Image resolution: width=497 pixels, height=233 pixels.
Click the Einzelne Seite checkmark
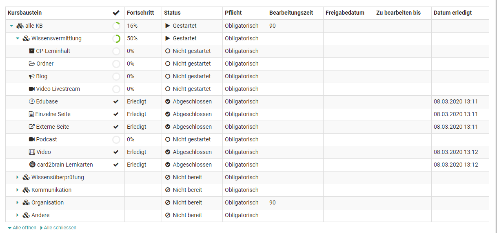click(116, 114)
